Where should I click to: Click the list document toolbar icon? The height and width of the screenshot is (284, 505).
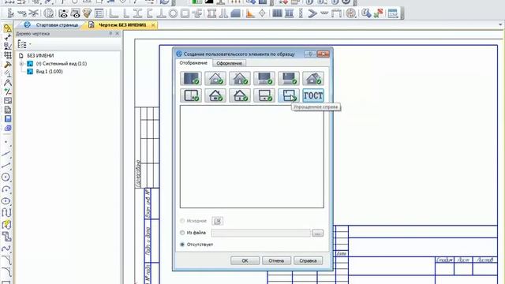[x=99, y=13]
